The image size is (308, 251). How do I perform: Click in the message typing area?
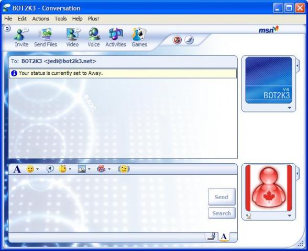108,203
